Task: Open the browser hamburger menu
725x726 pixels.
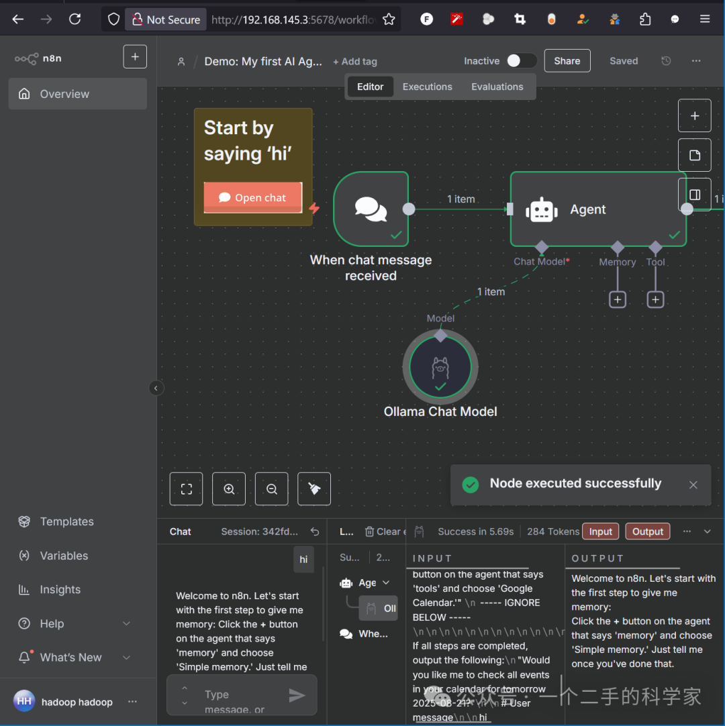Action: [x=705, y=19]
